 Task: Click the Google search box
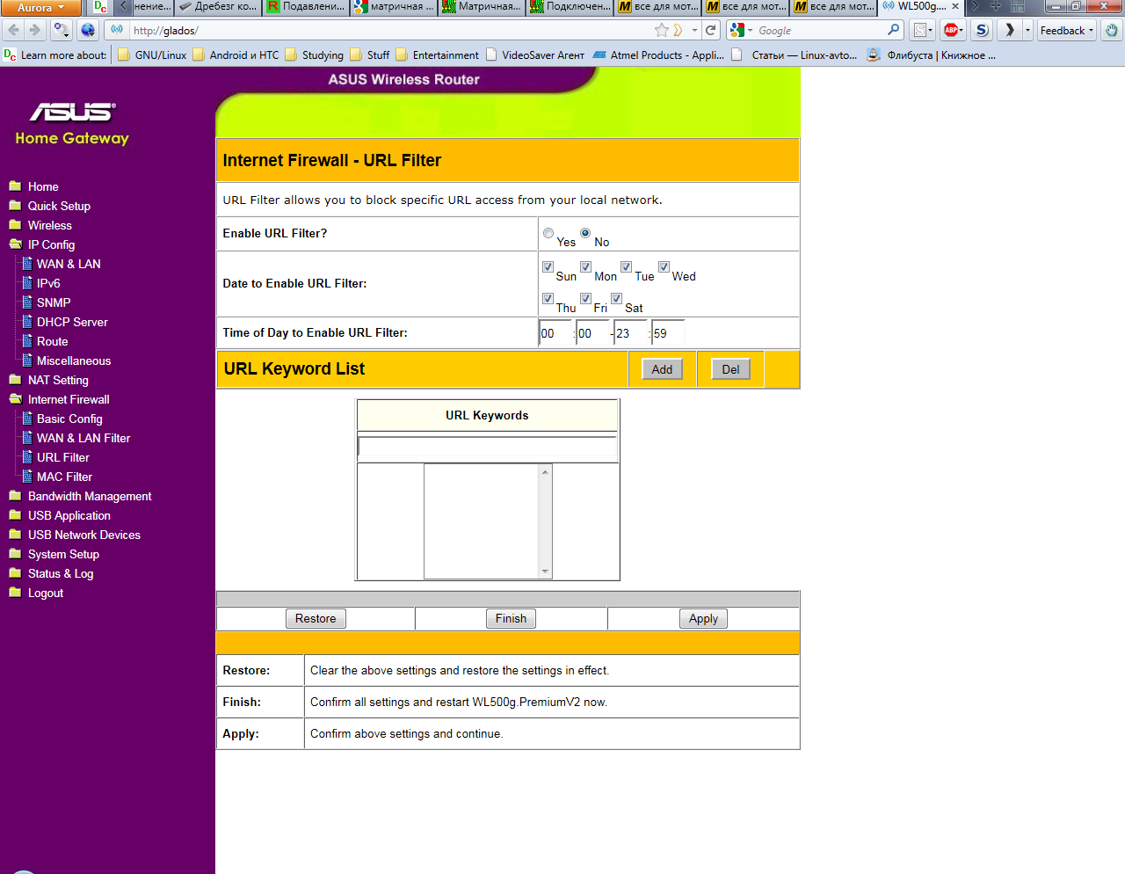coord(820,30)
